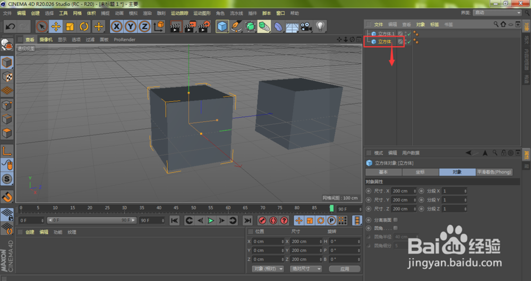531x281 pixels.
Task: Open viewport 摄像机 menu
Action: (46, 40)
